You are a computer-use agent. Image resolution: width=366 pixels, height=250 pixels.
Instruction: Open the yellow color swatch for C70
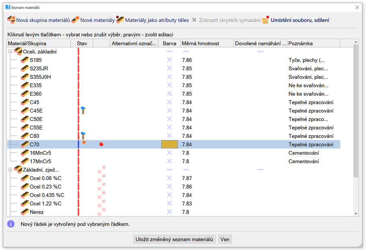coord(169,144)
